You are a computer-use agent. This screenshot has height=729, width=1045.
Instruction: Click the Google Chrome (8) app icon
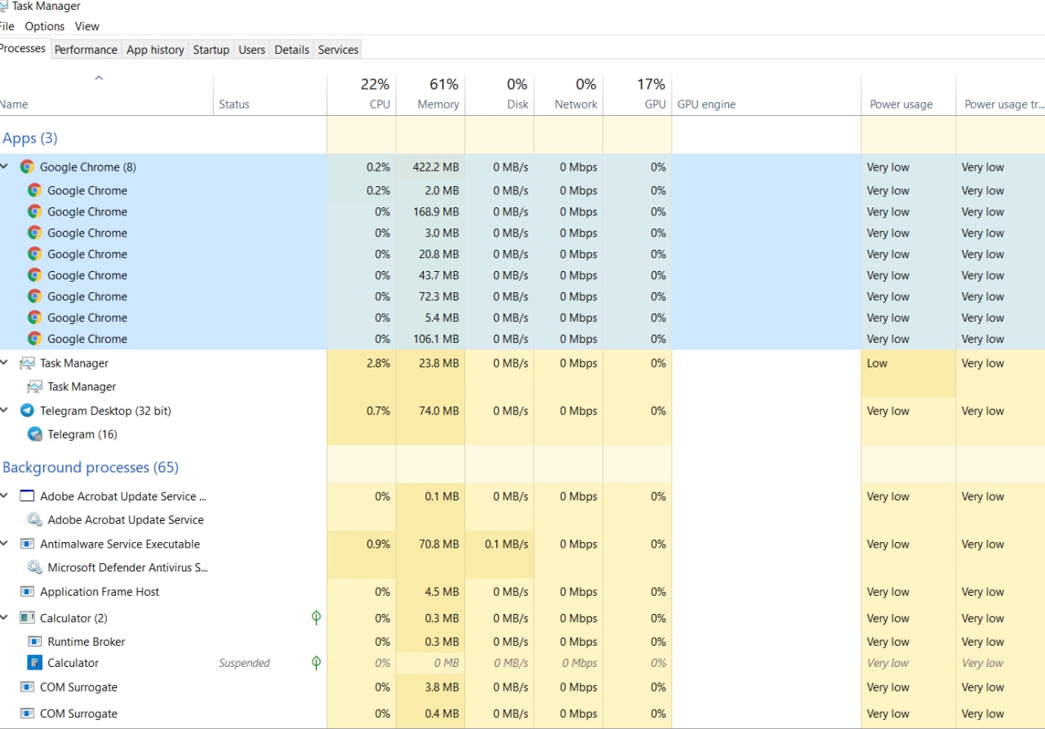click(27, 167)
